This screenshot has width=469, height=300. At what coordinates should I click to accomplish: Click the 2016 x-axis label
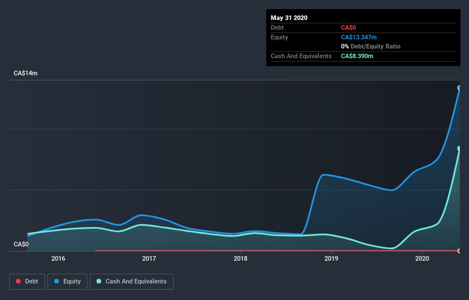[x=58, y=258]
